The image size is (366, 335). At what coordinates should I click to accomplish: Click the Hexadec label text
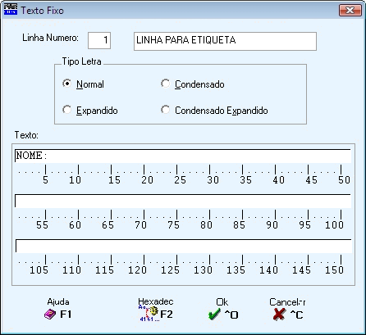tap(156, 301)
